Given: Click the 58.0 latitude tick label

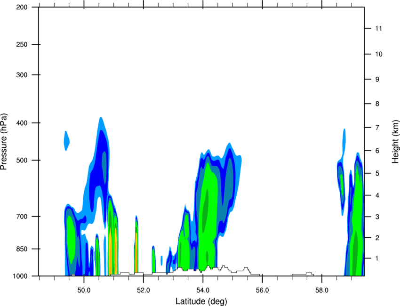Looking at the screenshot, I should [x=322, y=290].
